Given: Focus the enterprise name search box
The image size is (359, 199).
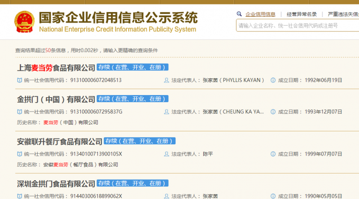Looking at the screenshot, I should coord(296,26).
